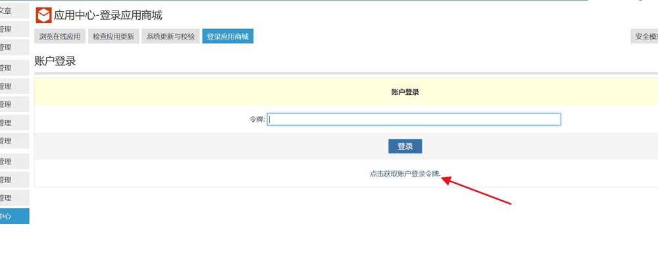The width and height of the screenshot is (658, 278).
Task: Click the orange 应用中心 box icon
Action: [43, 15]
